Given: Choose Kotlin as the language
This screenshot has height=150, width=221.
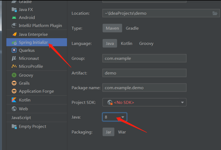Looking at the screenshot, I should tap(127, 43).
